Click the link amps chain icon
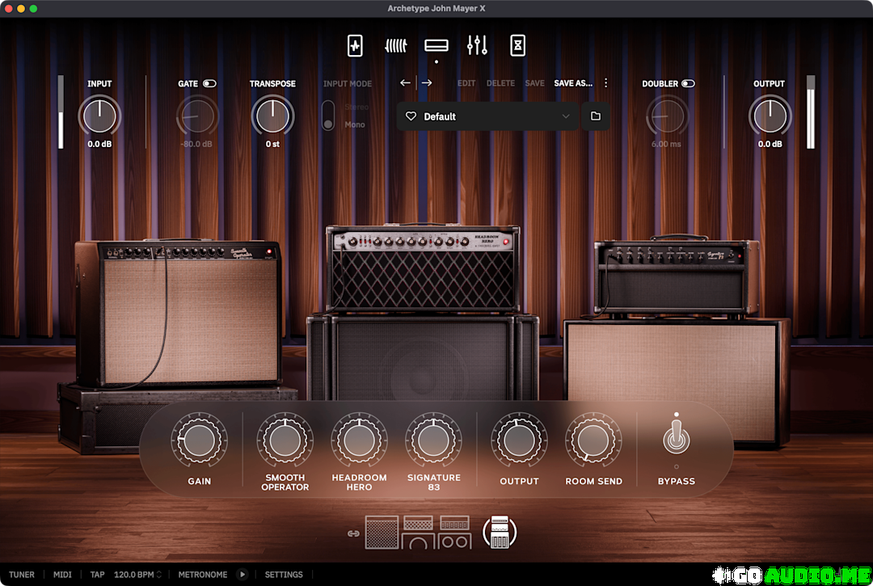The height and width of the screenshot is (586, 873). 352,533
